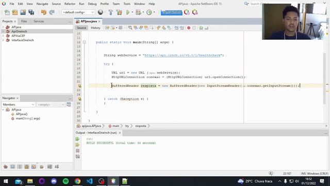
Task: Open Spotify from the taskbar
Action: coord(65,181)
